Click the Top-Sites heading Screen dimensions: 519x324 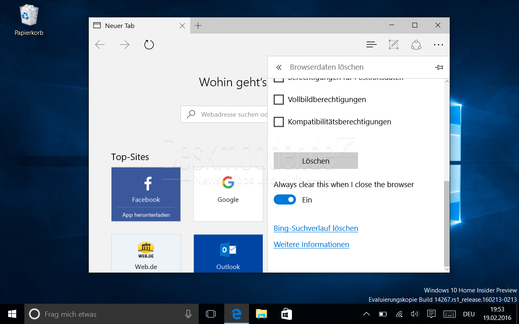click(x=130, y=157)
